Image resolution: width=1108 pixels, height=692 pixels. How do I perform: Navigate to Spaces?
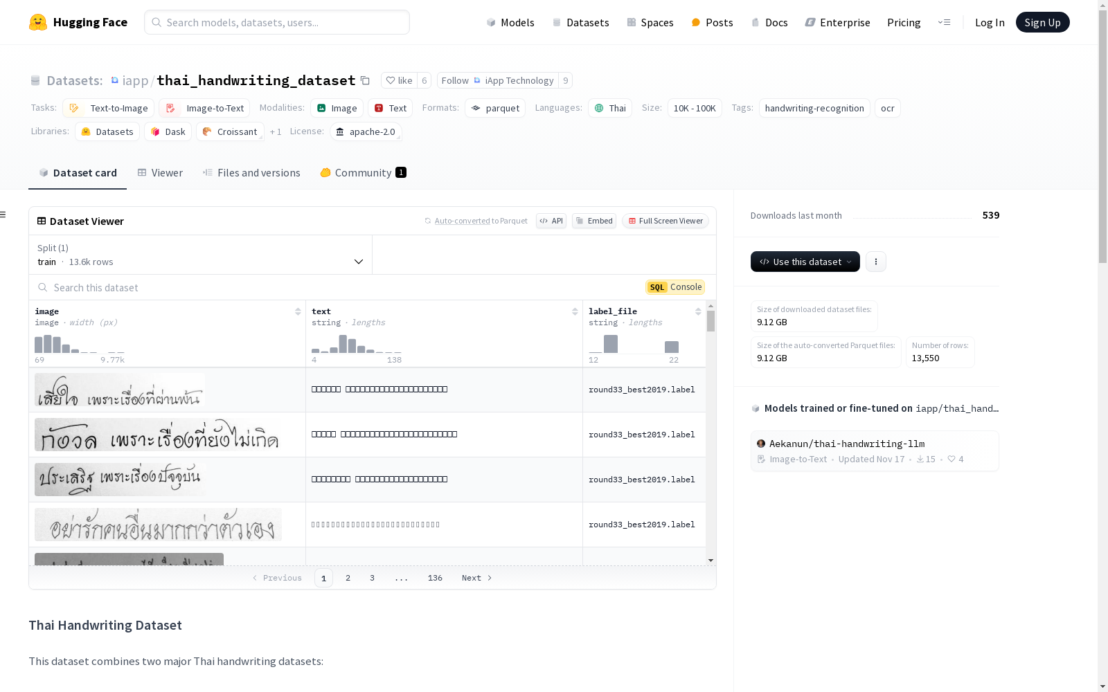(x=650, y=22)
